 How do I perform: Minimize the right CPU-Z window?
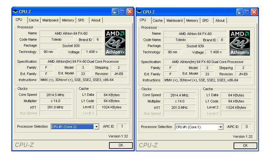tap(240, 12)
